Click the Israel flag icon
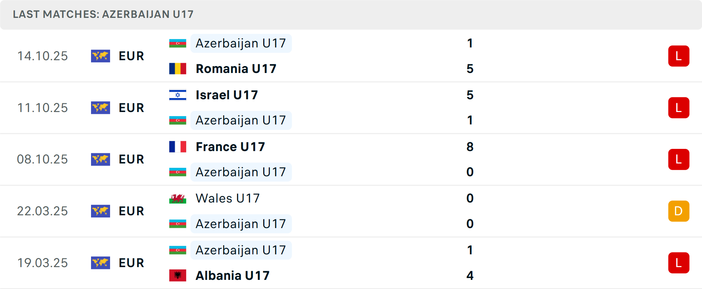 [178, 95]
